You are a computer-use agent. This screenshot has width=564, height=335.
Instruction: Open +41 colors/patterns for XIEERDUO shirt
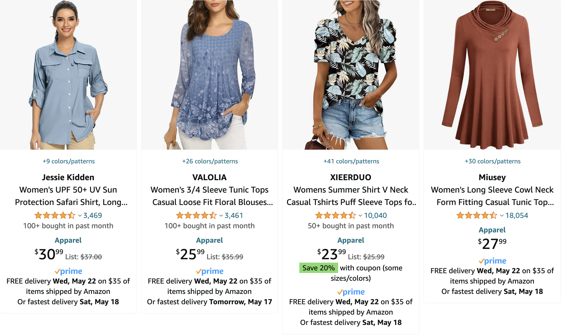pos(351,161)
